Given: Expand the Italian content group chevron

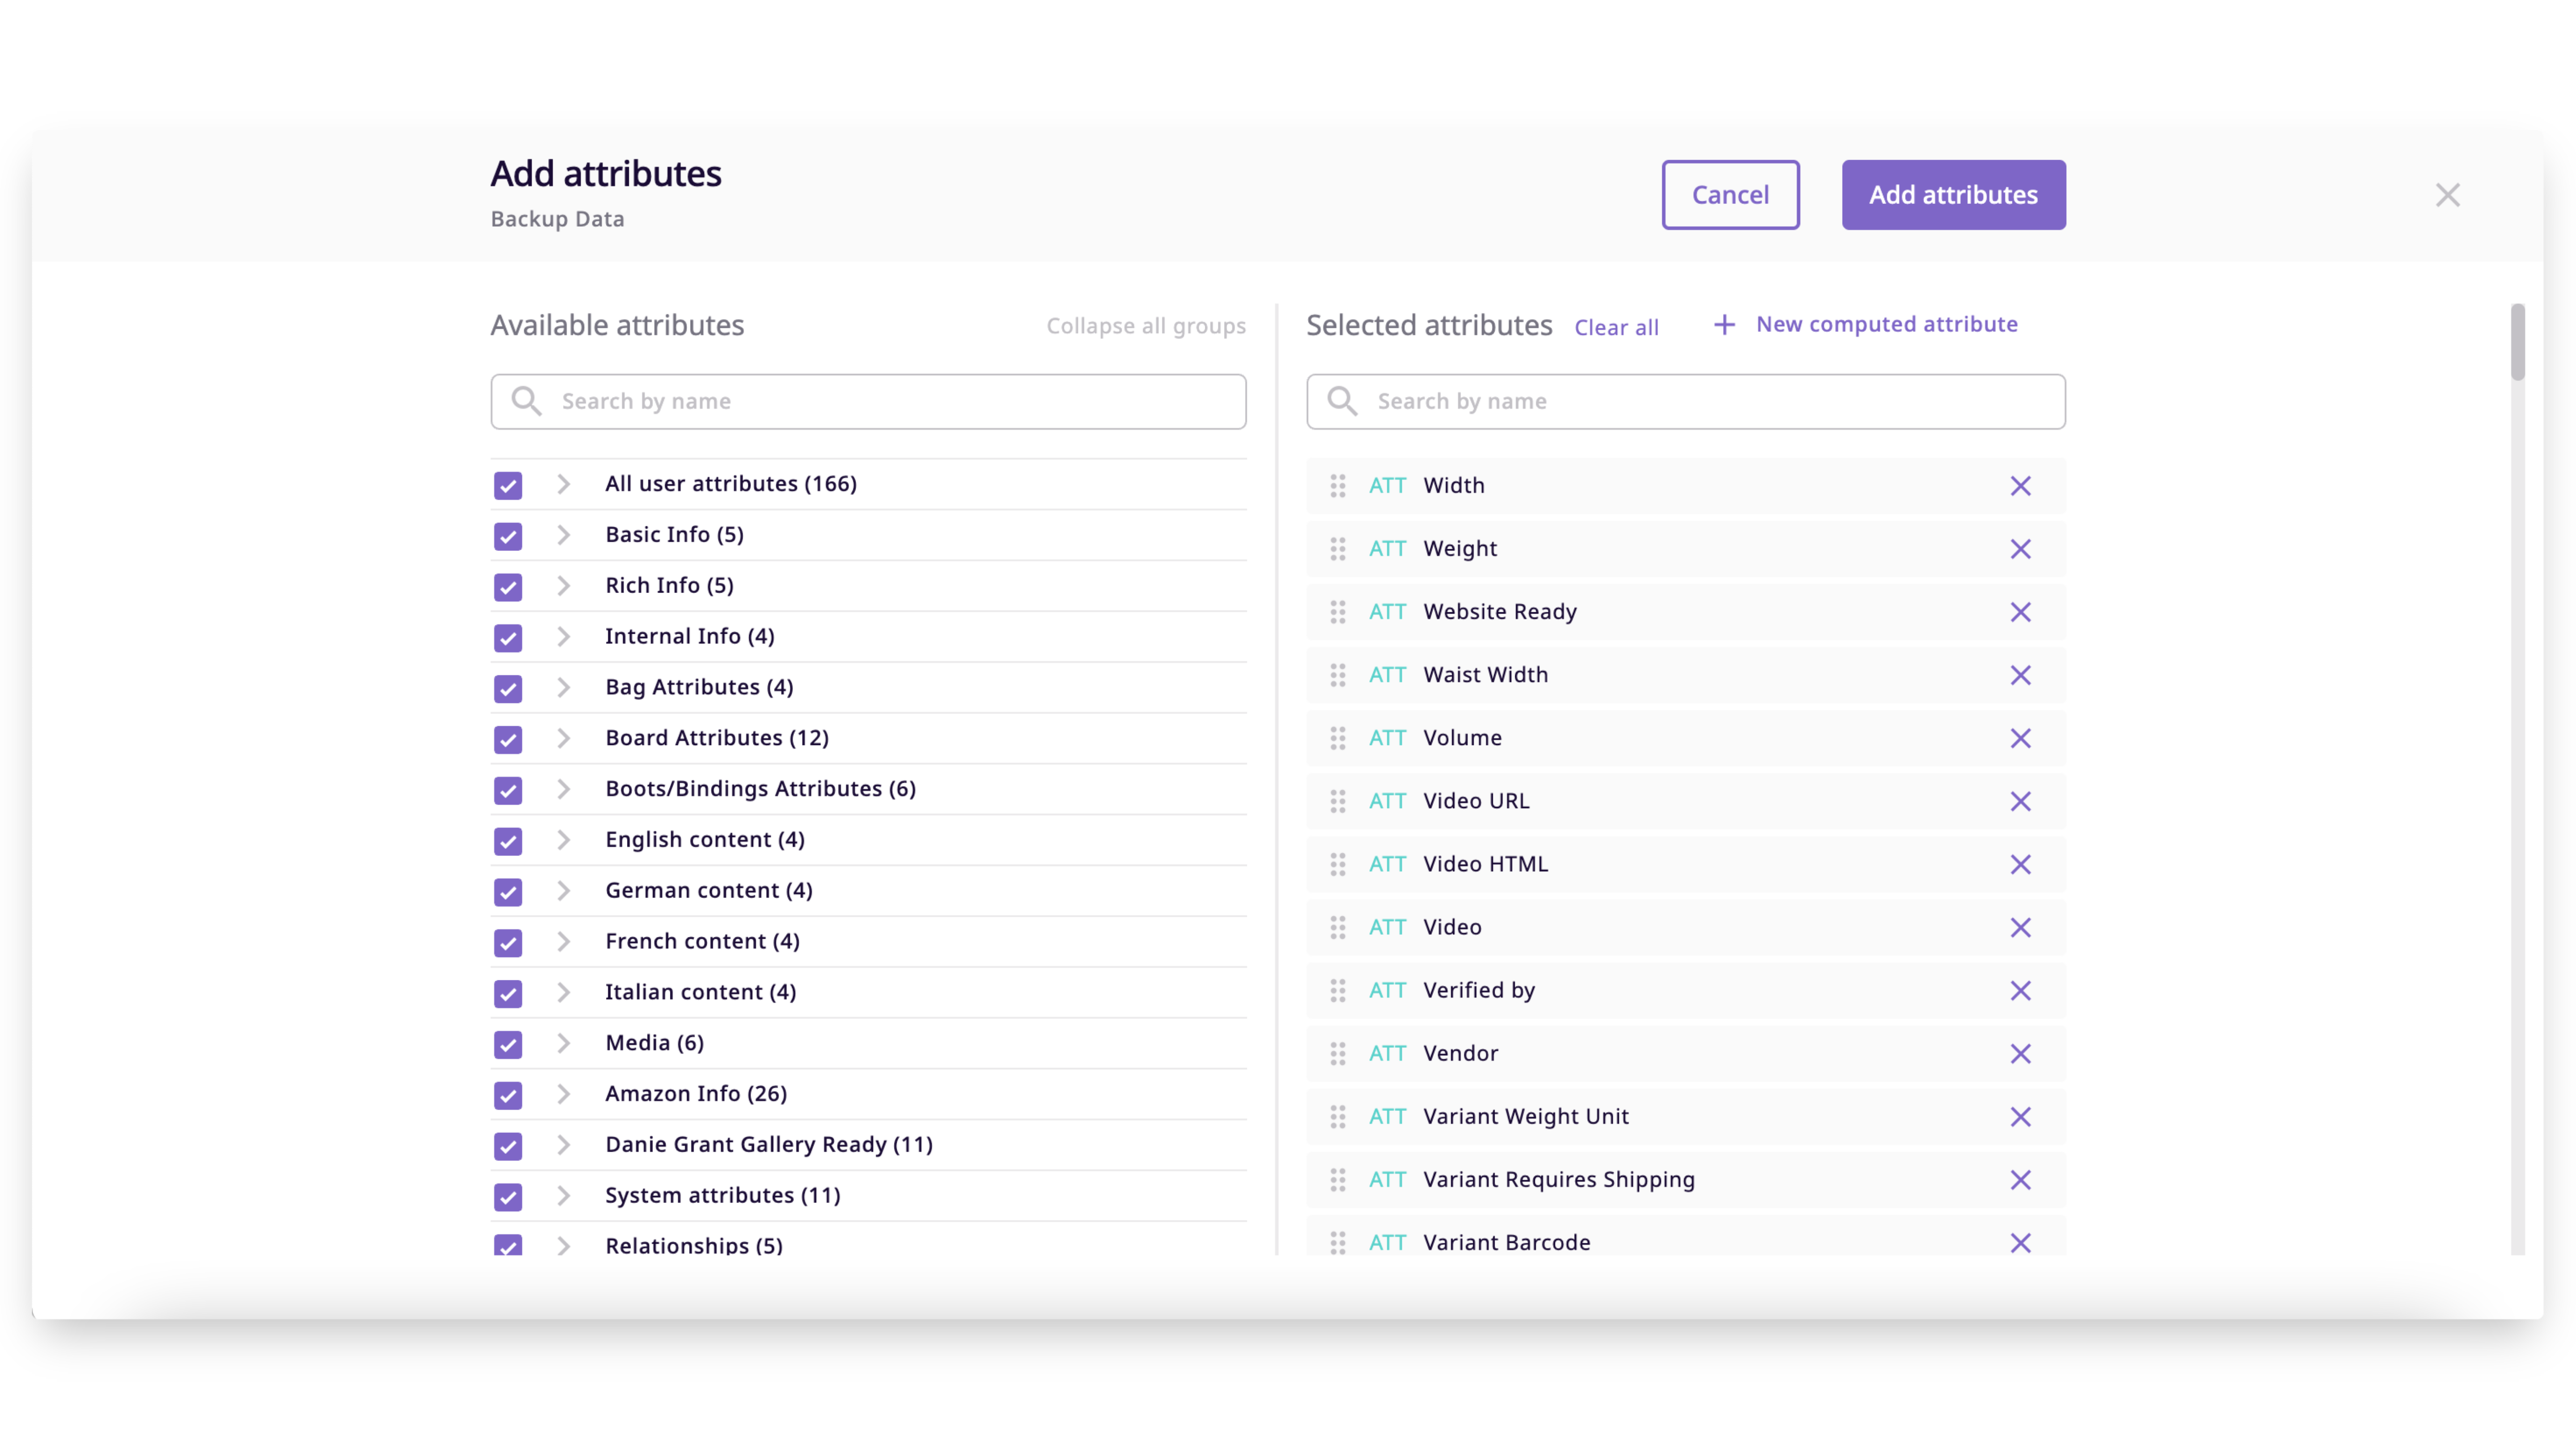Looking at the screenshot, I should [564, 992].
